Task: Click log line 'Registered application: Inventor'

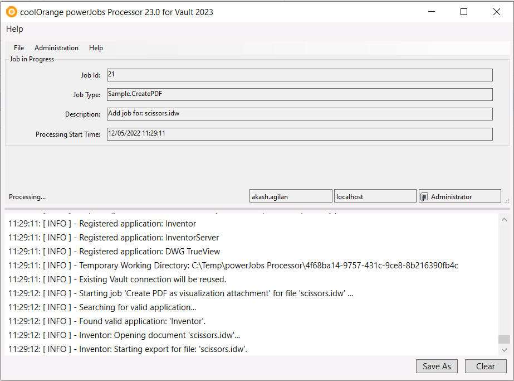Action: pos(102,224)
